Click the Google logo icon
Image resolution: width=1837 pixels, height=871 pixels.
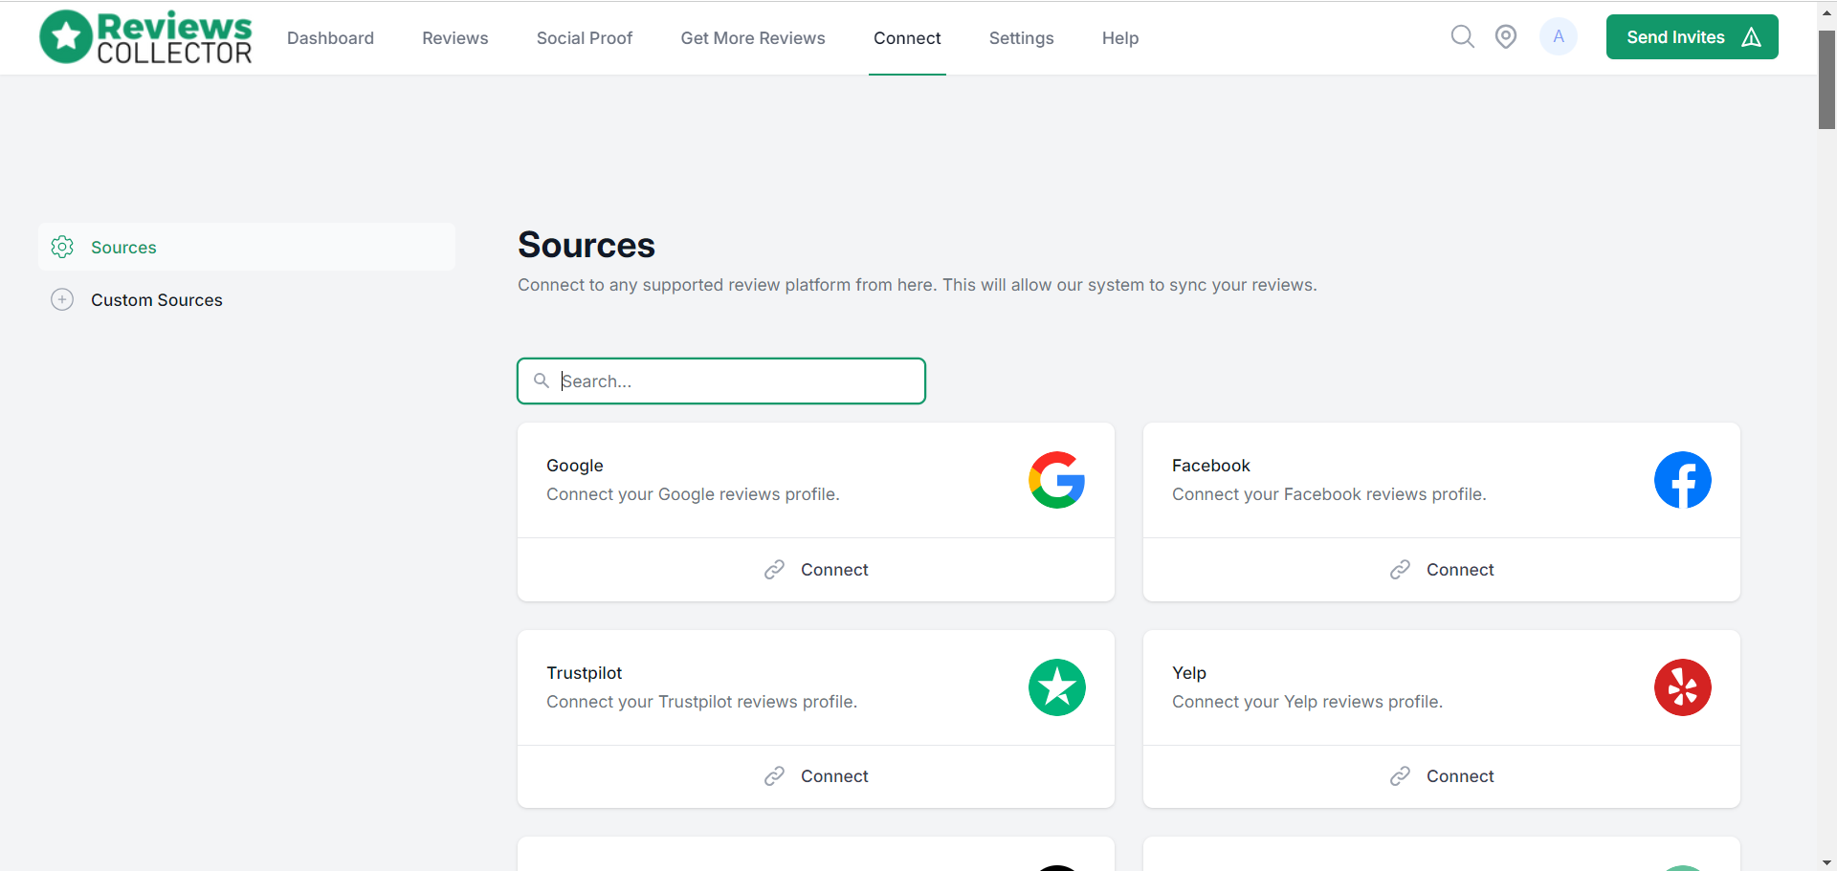tap(1056, 480)
